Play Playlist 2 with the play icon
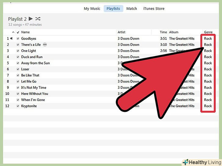The height and width of the screenshot is (166, 222). (30, 19)
